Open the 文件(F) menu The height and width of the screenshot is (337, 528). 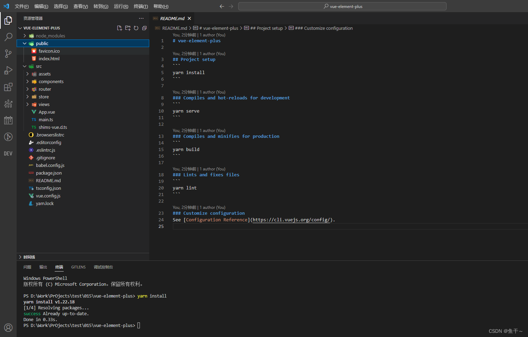[x=22, y=6]
